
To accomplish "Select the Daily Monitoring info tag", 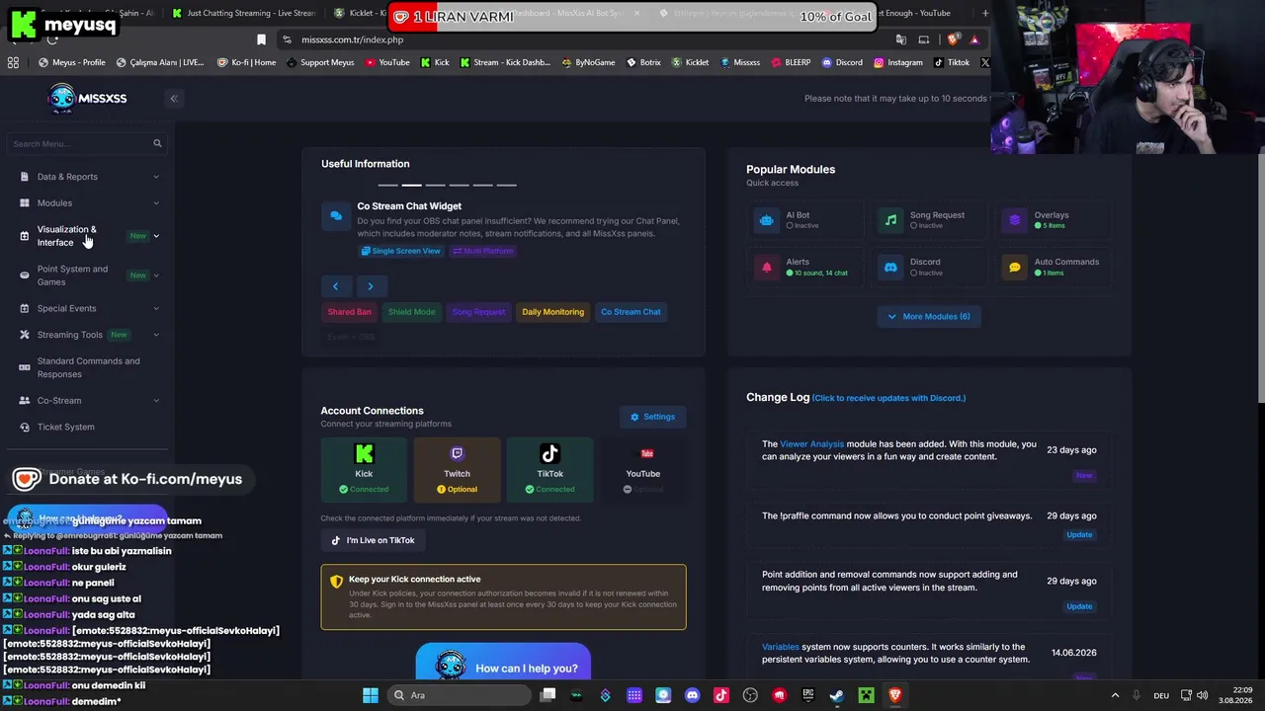I will pos(552,312).
